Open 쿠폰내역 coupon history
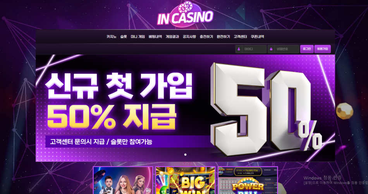Image resolution: width=368 pixels, height=194 pixels. point(257,37)
